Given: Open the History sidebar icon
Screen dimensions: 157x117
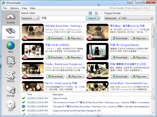Looking at the screenshot, I should [x=11, y=75].
